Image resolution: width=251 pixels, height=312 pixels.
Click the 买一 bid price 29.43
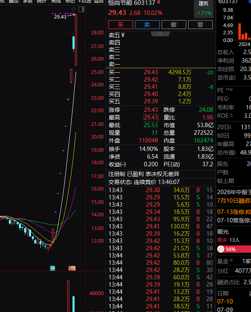pyautogui.click(x=151, y=72)
